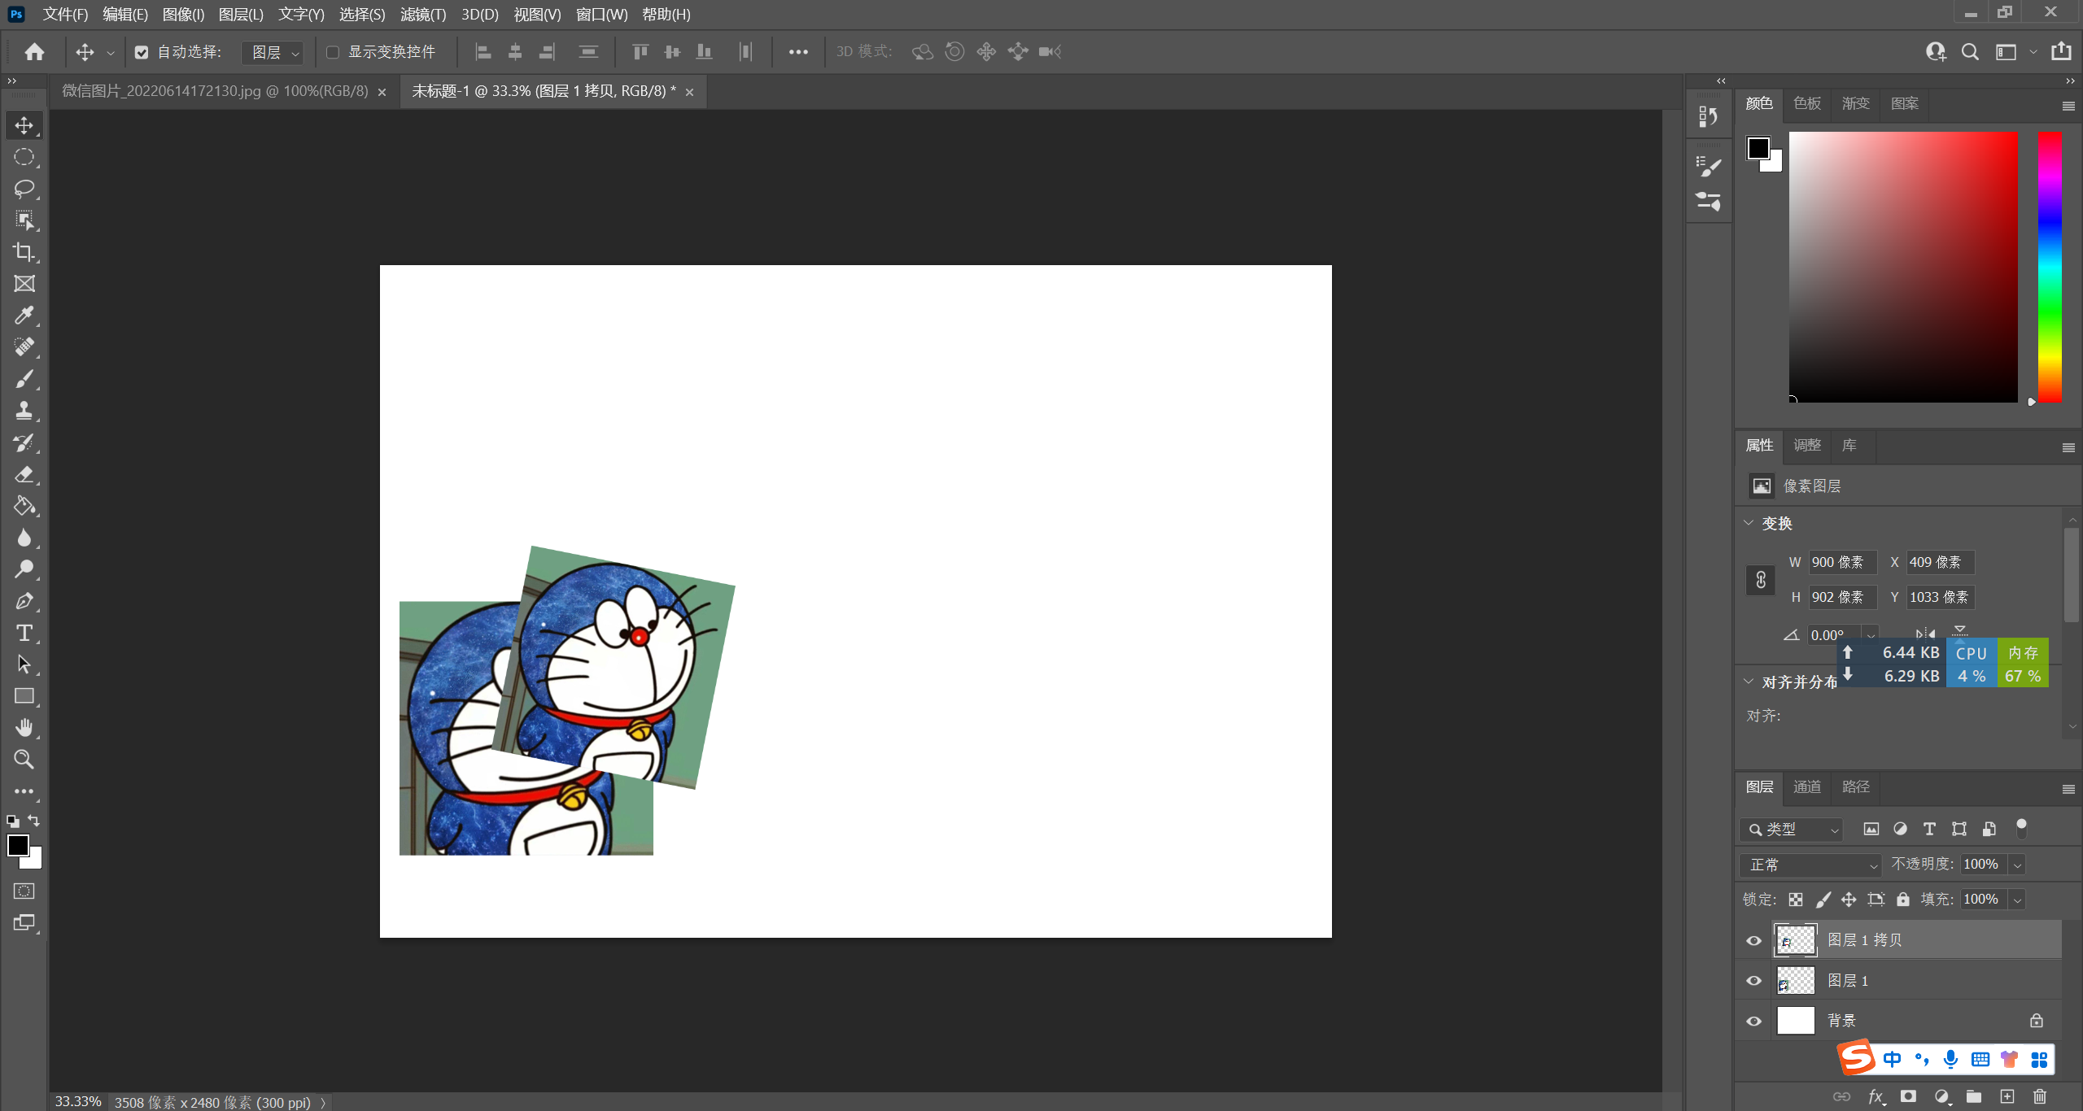Screen dimensions: 2083x1111
Task: Select the Brush tool
Action: 24,379
